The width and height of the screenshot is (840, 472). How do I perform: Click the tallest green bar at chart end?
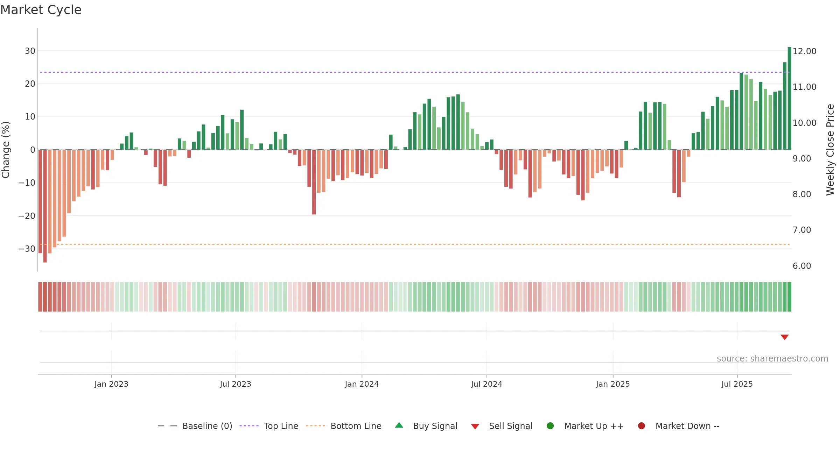click(789, 99)
